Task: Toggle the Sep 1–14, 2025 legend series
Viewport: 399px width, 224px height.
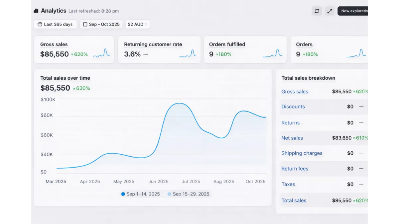Action: pos(140,194)
